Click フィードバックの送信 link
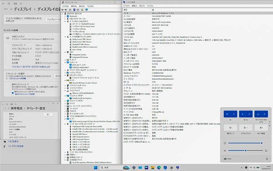Viewport: 273px width, 171px height. tap(15, 146)
